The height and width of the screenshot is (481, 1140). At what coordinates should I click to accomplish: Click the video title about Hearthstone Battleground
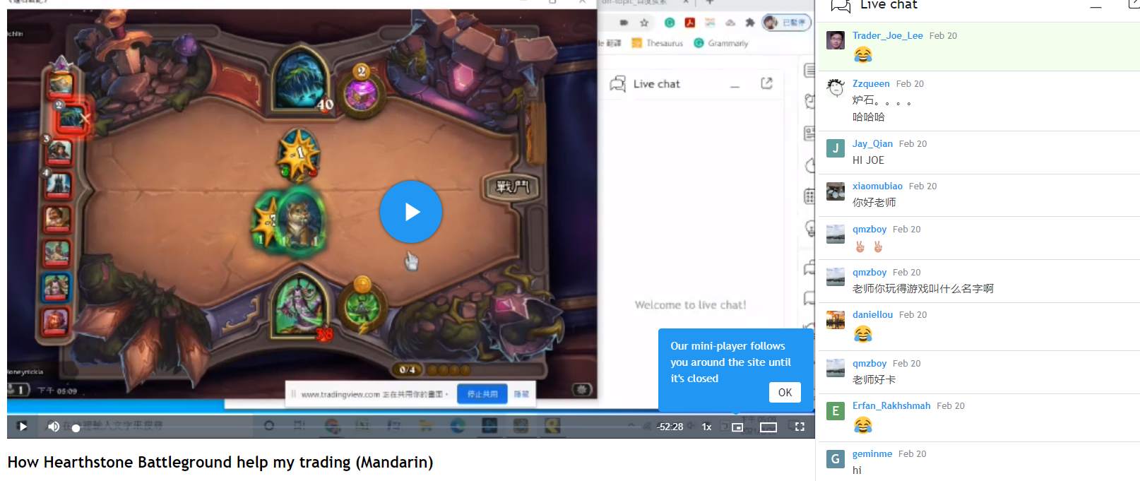[220, 462]
